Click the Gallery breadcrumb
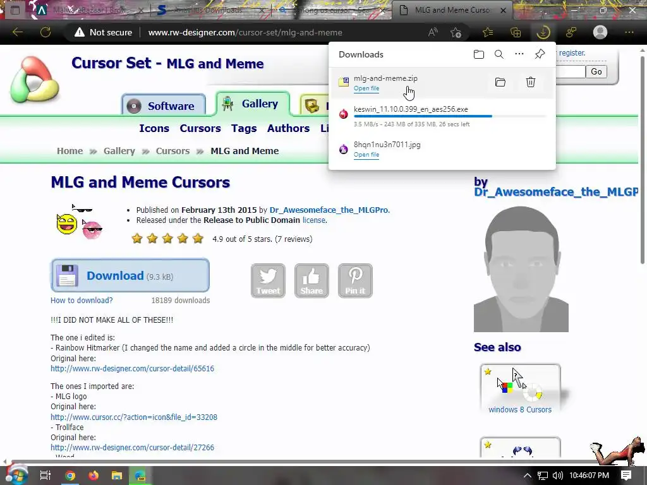Screen dimensions: 647x485 point(119,151)
